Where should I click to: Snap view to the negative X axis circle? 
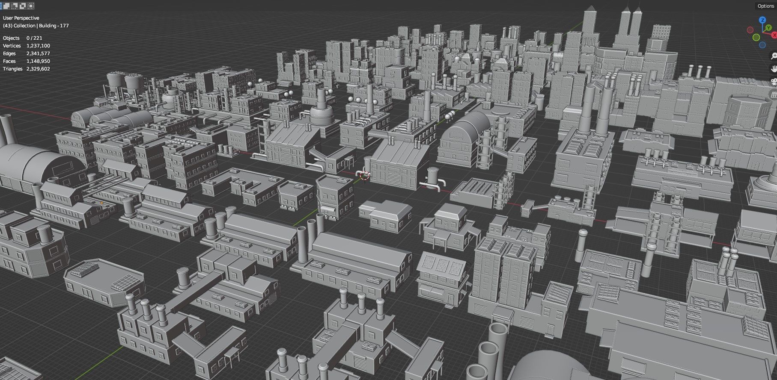750,30
